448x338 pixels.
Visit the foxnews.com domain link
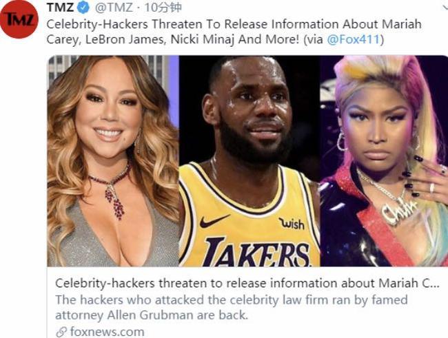pyautogui.click(x=107, y=332)
